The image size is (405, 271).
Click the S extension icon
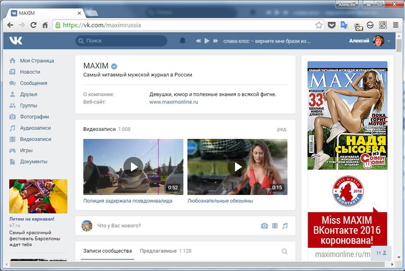click(383, 25)
